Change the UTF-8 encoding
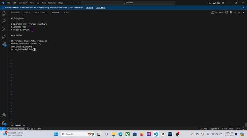247x138 pixels. click(224, 129)
